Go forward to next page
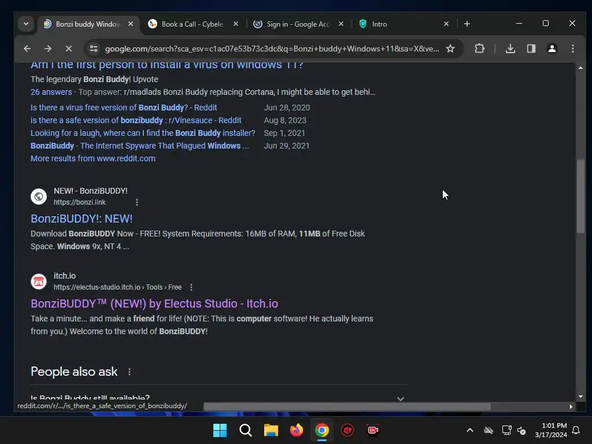This screenshot has height=444, width=592. point(47,49)
